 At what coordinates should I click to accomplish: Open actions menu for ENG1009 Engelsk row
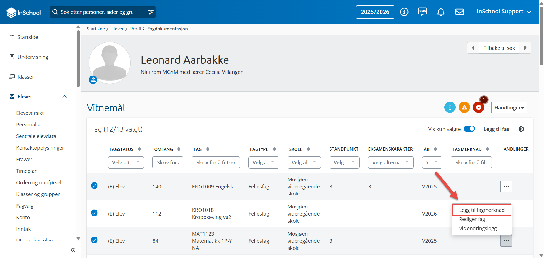click(x=506, y=186)
